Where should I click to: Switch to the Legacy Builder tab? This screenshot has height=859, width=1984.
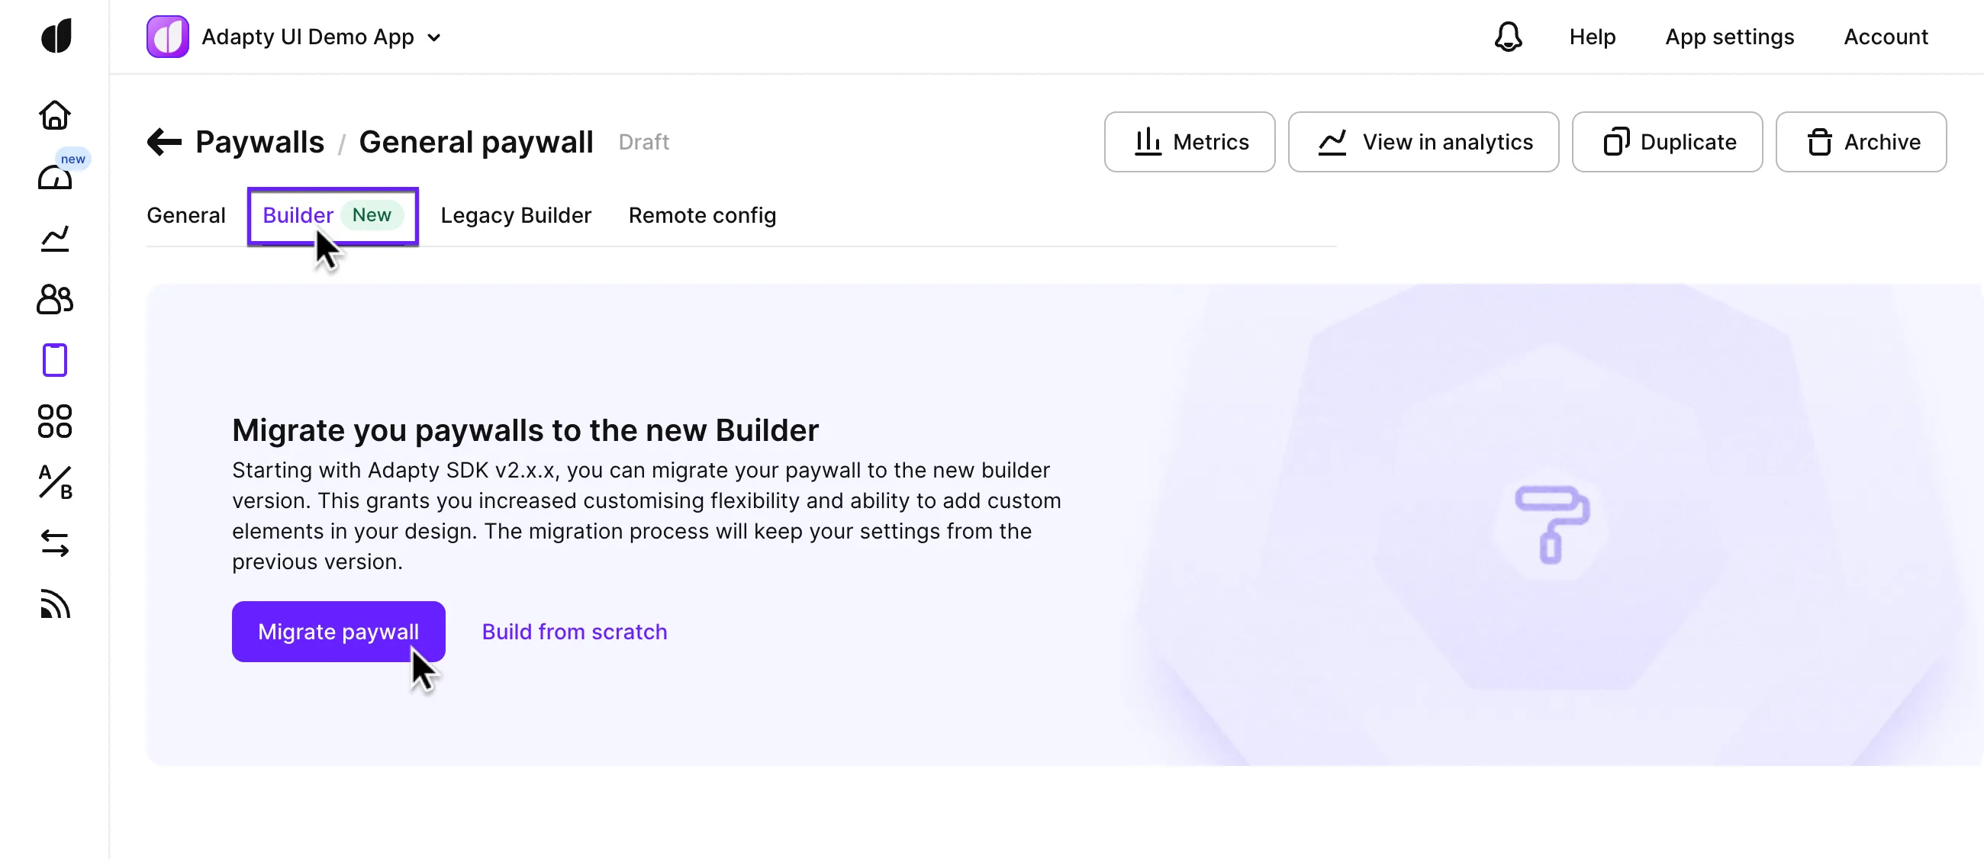pos(515,216)
